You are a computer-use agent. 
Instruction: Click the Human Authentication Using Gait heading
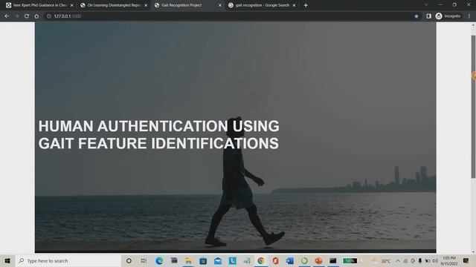click(158, 135)
